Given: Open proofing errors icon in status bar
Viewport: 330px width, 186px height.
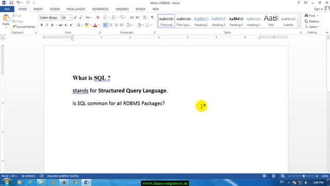Looking at the screenshot, I should coord(41,176).
